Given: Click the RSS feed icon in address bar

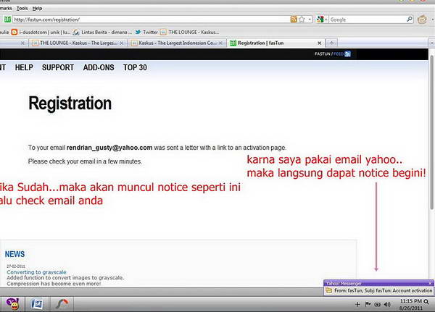Looking at the screenshot, I should click(x=294, y=20).
